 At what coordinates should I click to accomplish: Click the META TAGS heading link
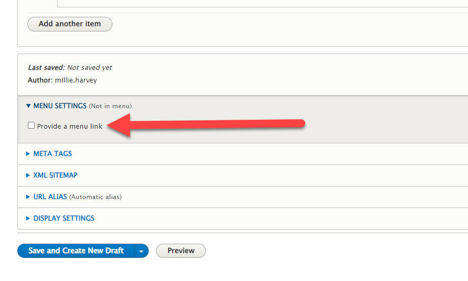click(53, 153)
